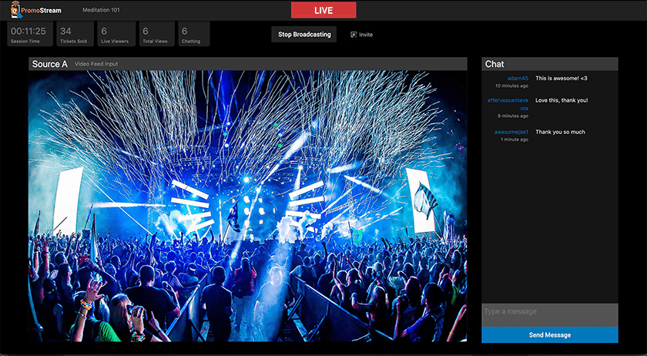Click the concert video feed preview

coord(247,207)
